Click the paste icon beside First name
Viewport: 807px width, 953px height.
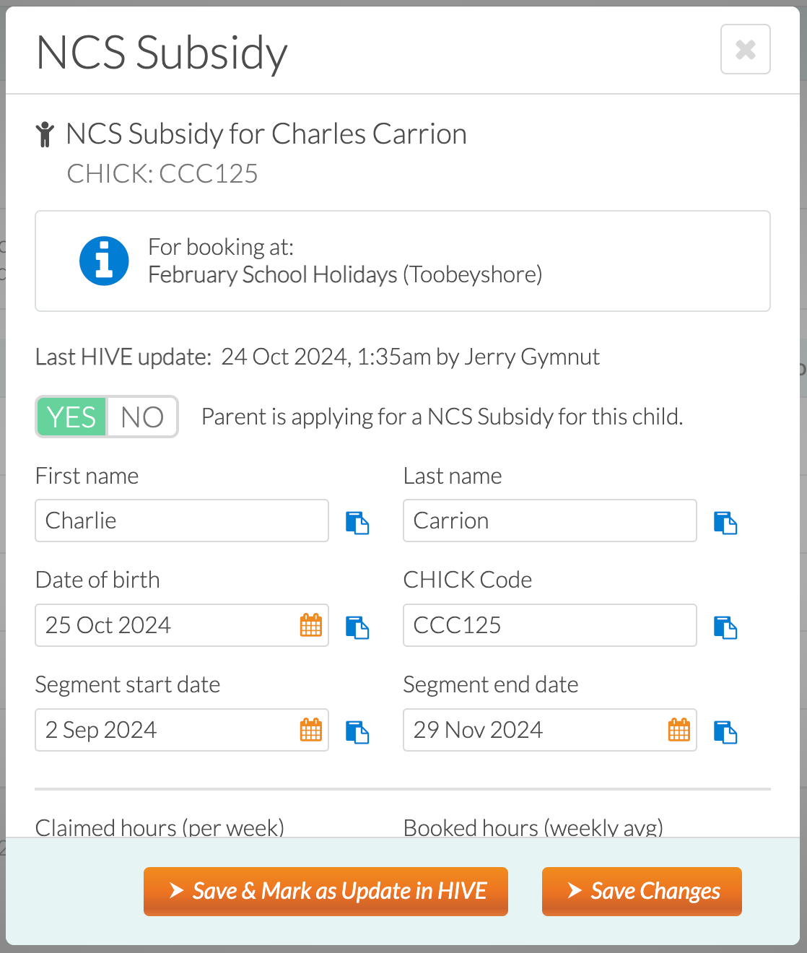357,522
